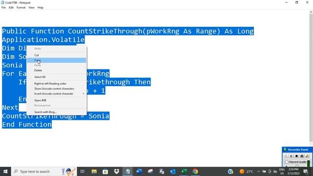Pick Select All in the context menu
This screenshot has width=313, height=176.
pos(57,77)
